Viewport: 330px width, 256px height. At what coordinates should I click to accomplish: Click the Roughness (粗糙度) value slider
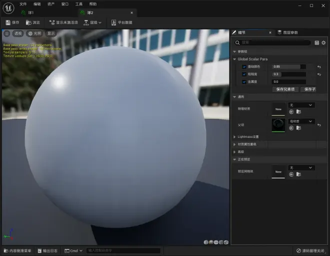[x=288, y=74]
